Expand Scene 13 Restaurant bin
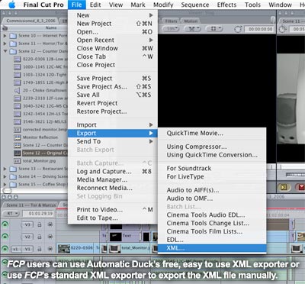 (5, 169)
